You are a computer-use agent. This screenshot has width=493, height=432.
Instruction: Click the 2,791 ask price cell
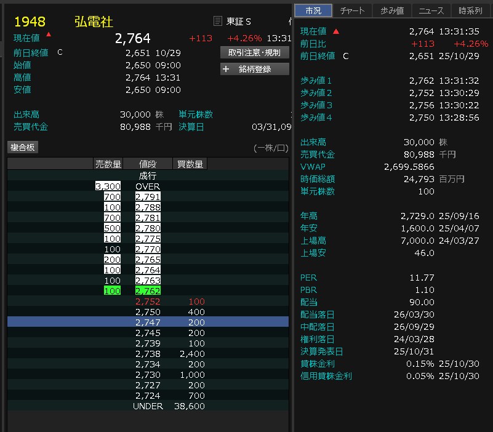[x=148, y=197]
